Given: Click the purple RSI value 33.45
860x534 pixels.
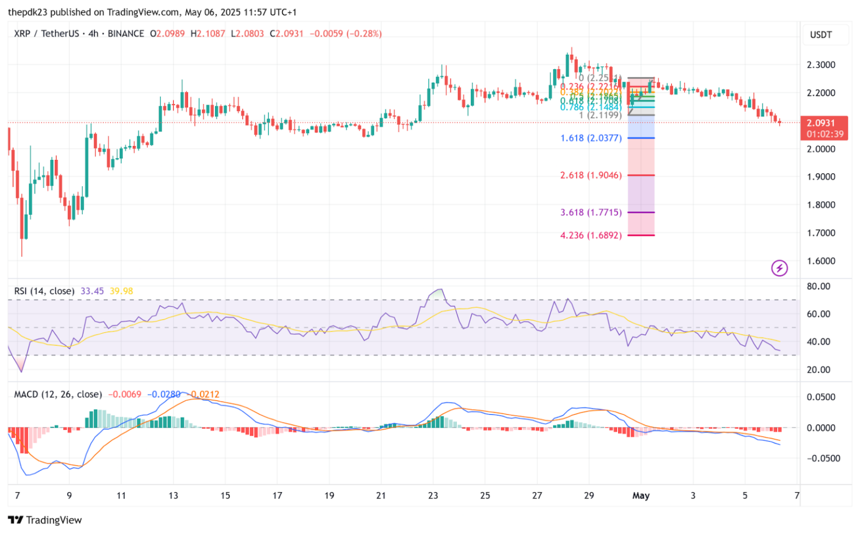Looking at the screenshot, I should (92, 291).
